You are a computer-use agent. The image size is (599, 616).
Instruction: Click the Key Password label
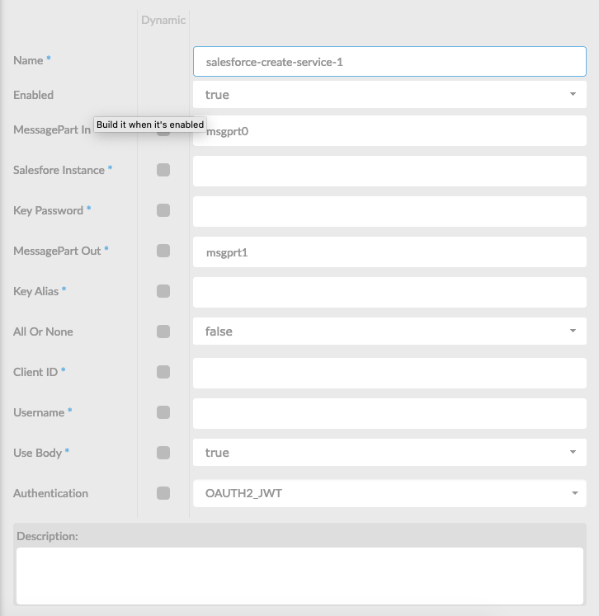click(49, 210)
